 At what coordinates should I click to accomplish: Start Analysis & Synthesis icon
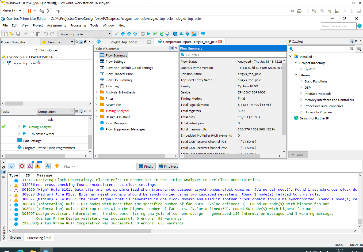(x=155, y=34)
